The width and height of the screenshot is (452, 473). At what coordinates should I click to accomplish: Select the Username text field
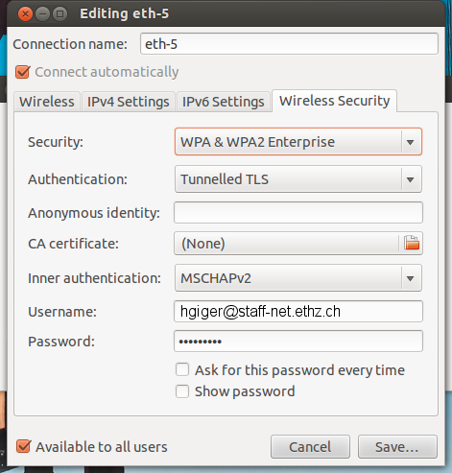click(x=298, y=311)
